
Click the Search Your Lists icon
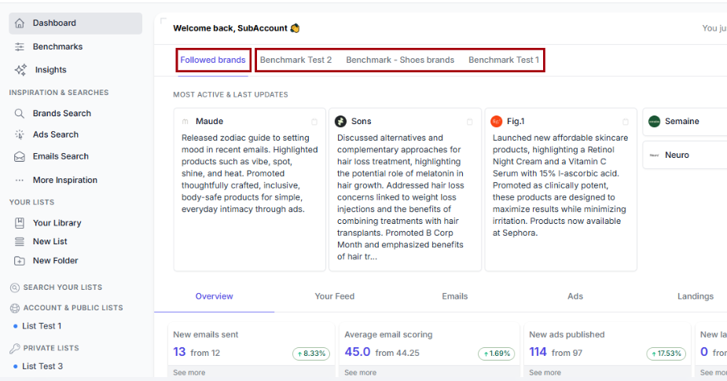point(15,288)
